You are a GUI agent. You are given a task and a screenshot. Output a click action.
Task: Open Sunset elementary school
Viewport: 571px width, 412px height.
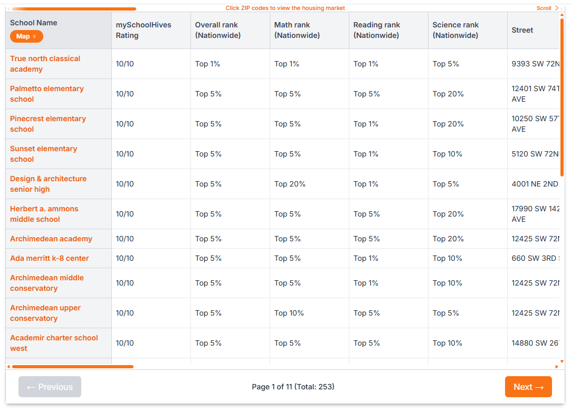coord(44,153)
